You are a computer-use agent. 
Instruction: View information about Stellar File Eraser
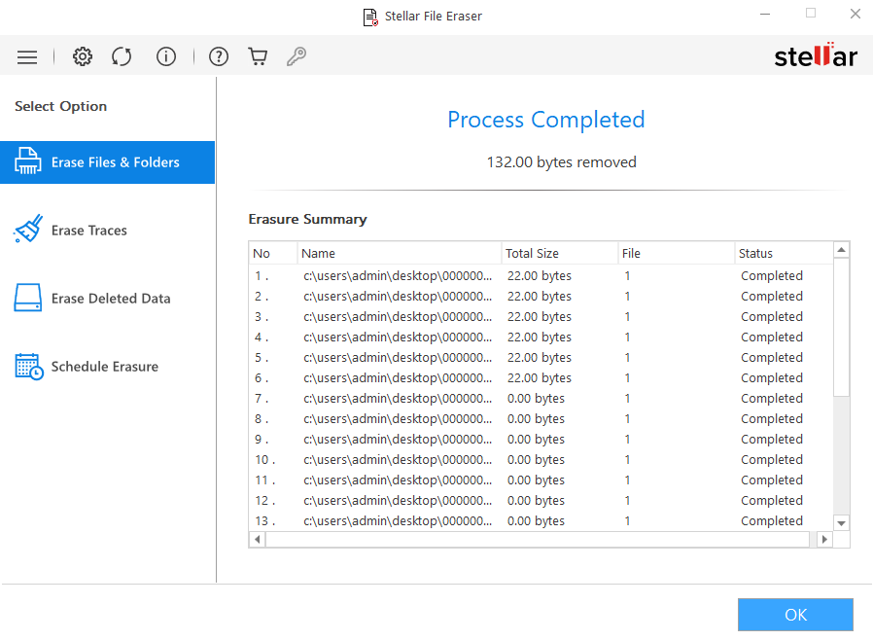[166, 56]
